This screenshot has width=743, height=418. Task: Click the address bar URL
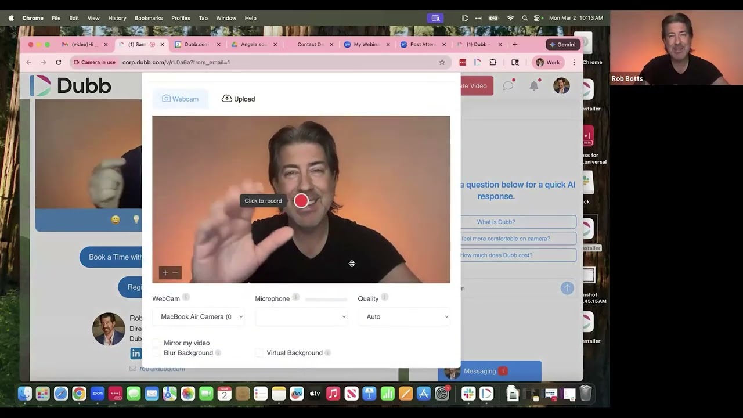(176, 62)
